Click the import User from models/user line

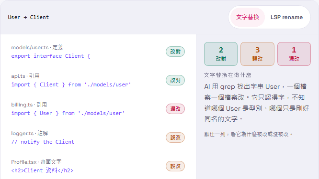coord(68,113)
